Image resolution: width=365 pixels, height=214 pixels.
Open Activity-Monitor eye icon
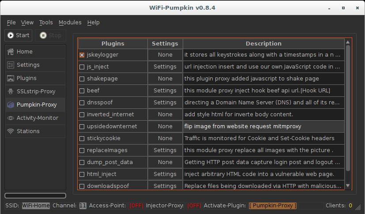coord(11,118)
